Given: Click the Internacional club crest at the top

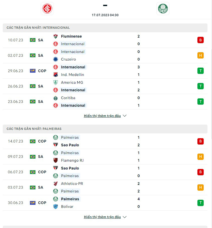Looking at the screenshot, I should coord(47,9).
